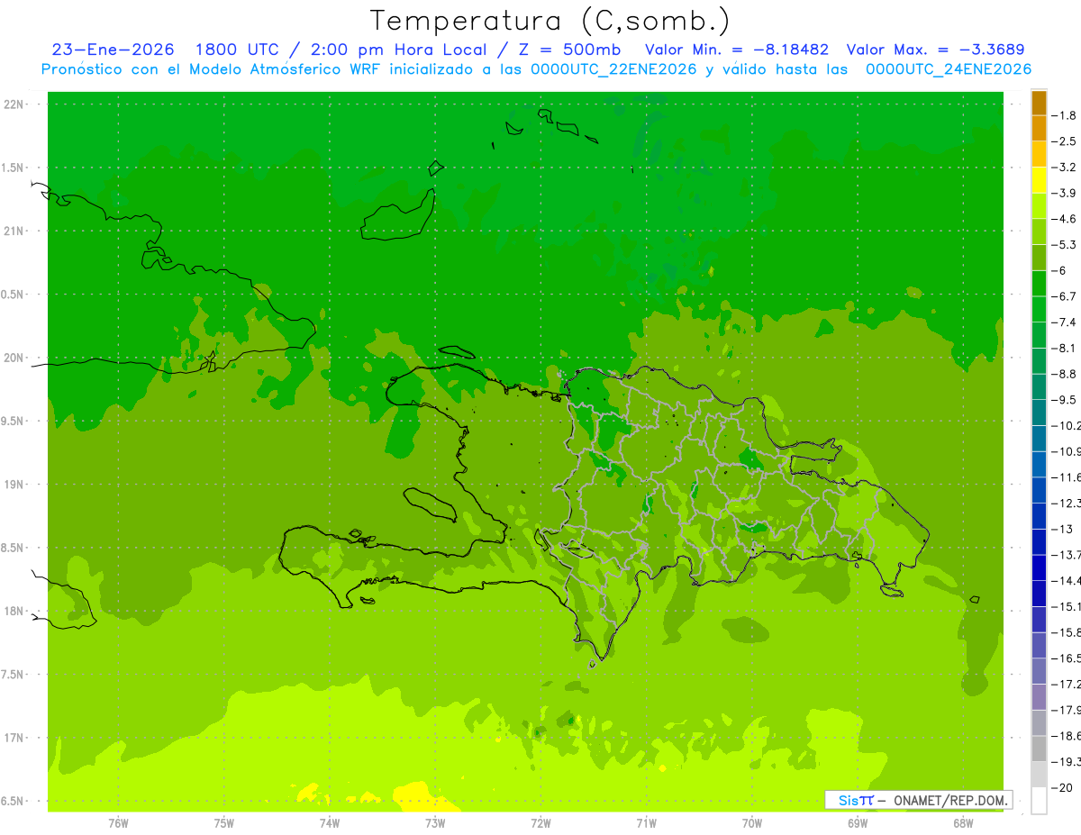Click the blue swatch between -13 and -13.7
1081x835 pixels.
click(1039, 543)
